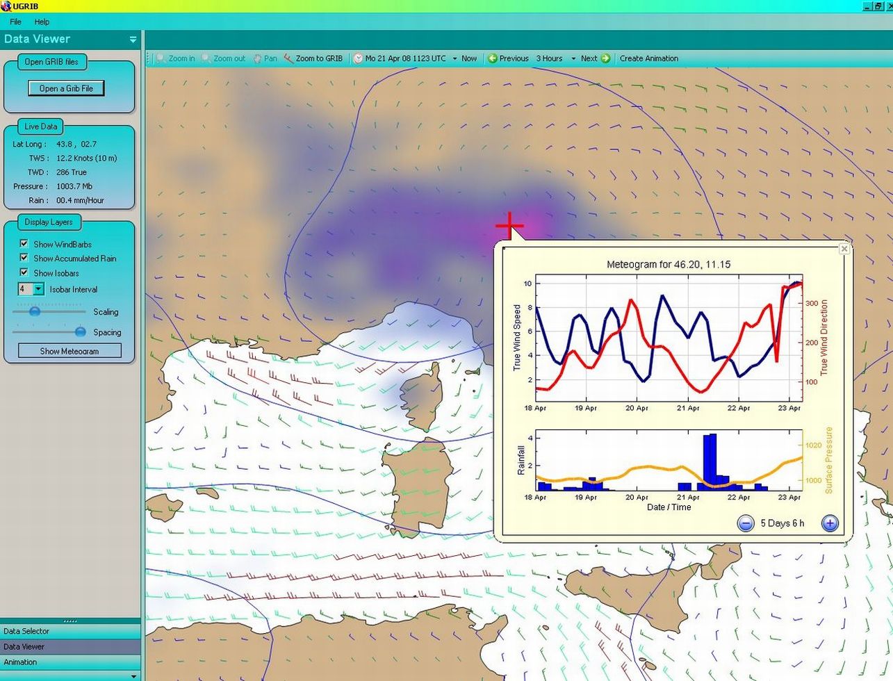
Task: Open the date/time dropdown arrow
Action: pos(454,59)
